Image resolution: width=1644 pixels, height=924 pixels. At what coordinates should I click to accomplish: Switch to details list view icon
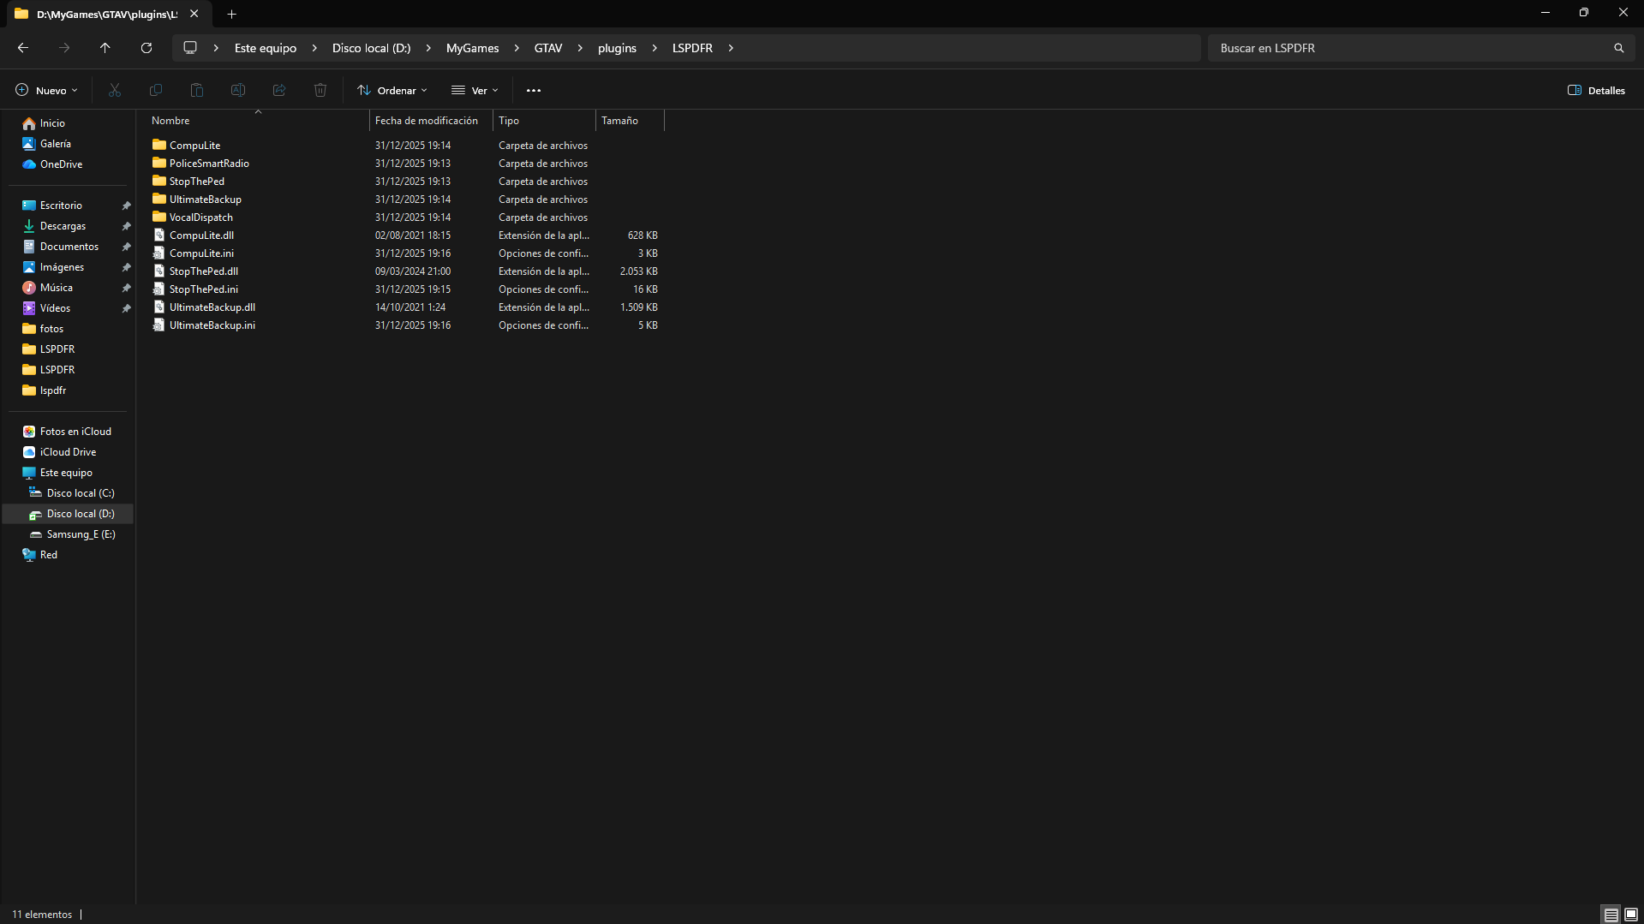1611,915
